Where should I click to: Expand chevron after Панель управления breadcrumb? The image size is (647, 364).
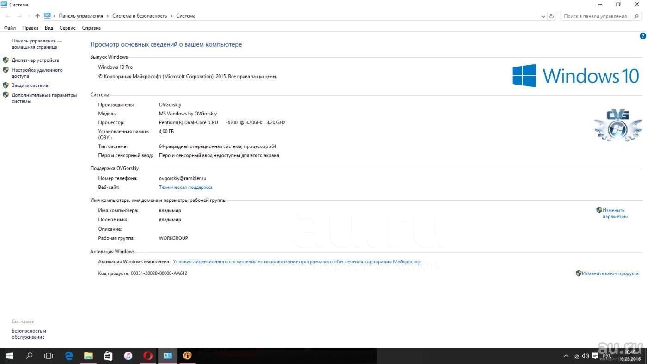tap(108, 16)
